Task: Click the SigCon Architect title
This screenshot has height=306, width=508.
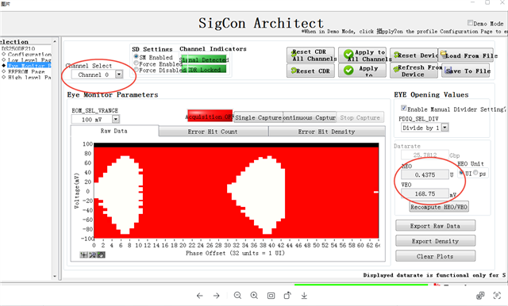Action: [261, 23]
